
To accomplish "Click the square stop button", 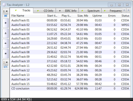I will 6,54.
